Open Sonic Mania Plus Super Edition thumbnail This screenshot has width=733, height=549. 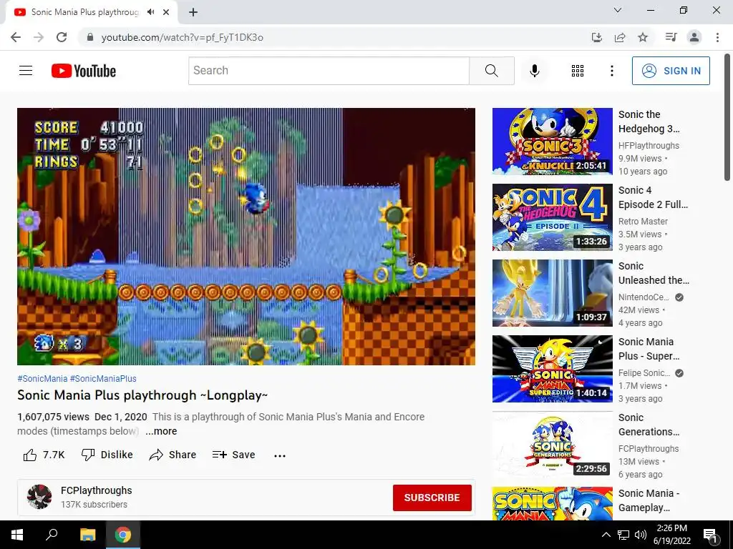click(x=552, y=369)
